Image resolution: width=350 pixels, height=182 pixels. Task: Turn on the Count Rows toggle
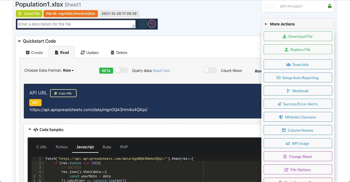(210, 70)
